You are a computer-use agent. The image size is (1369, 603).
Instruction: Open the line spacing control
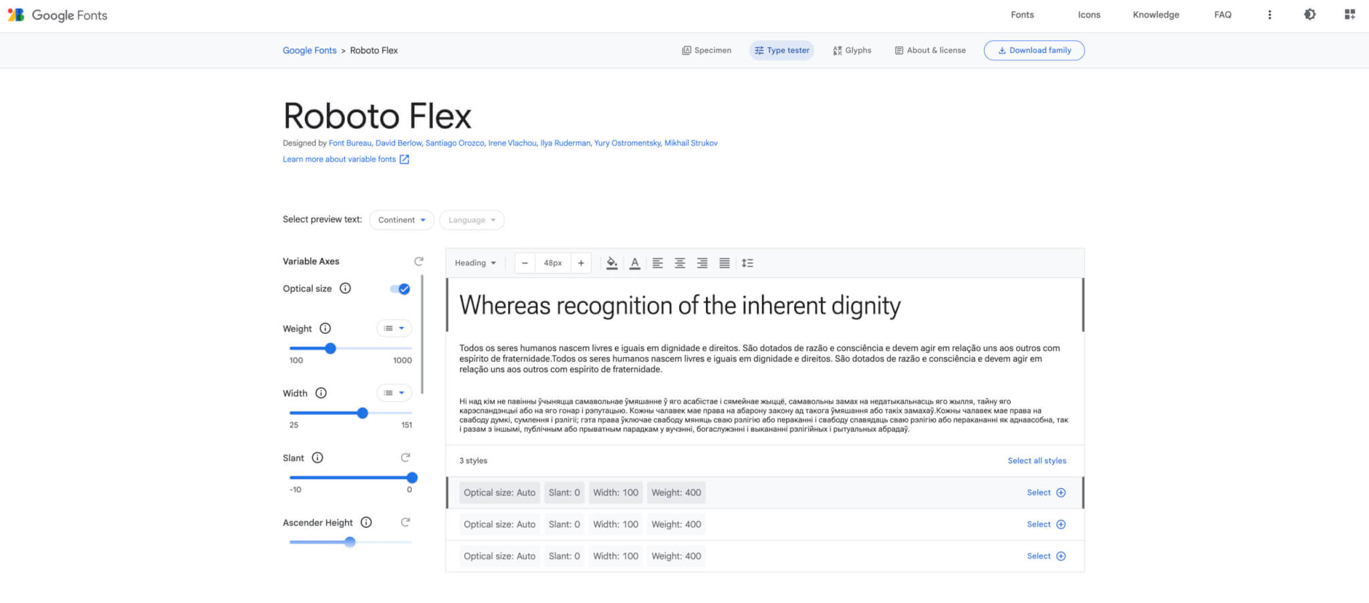(x=747, y=263)
